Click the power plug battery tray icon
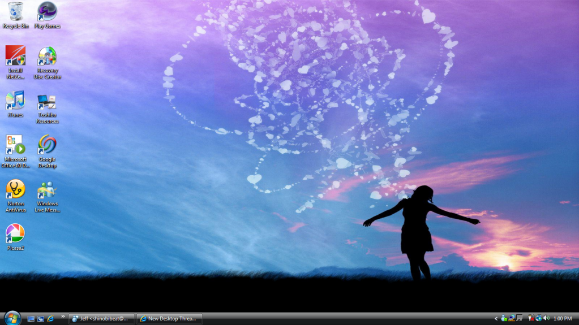579x325 pixels. coord(531,318)
